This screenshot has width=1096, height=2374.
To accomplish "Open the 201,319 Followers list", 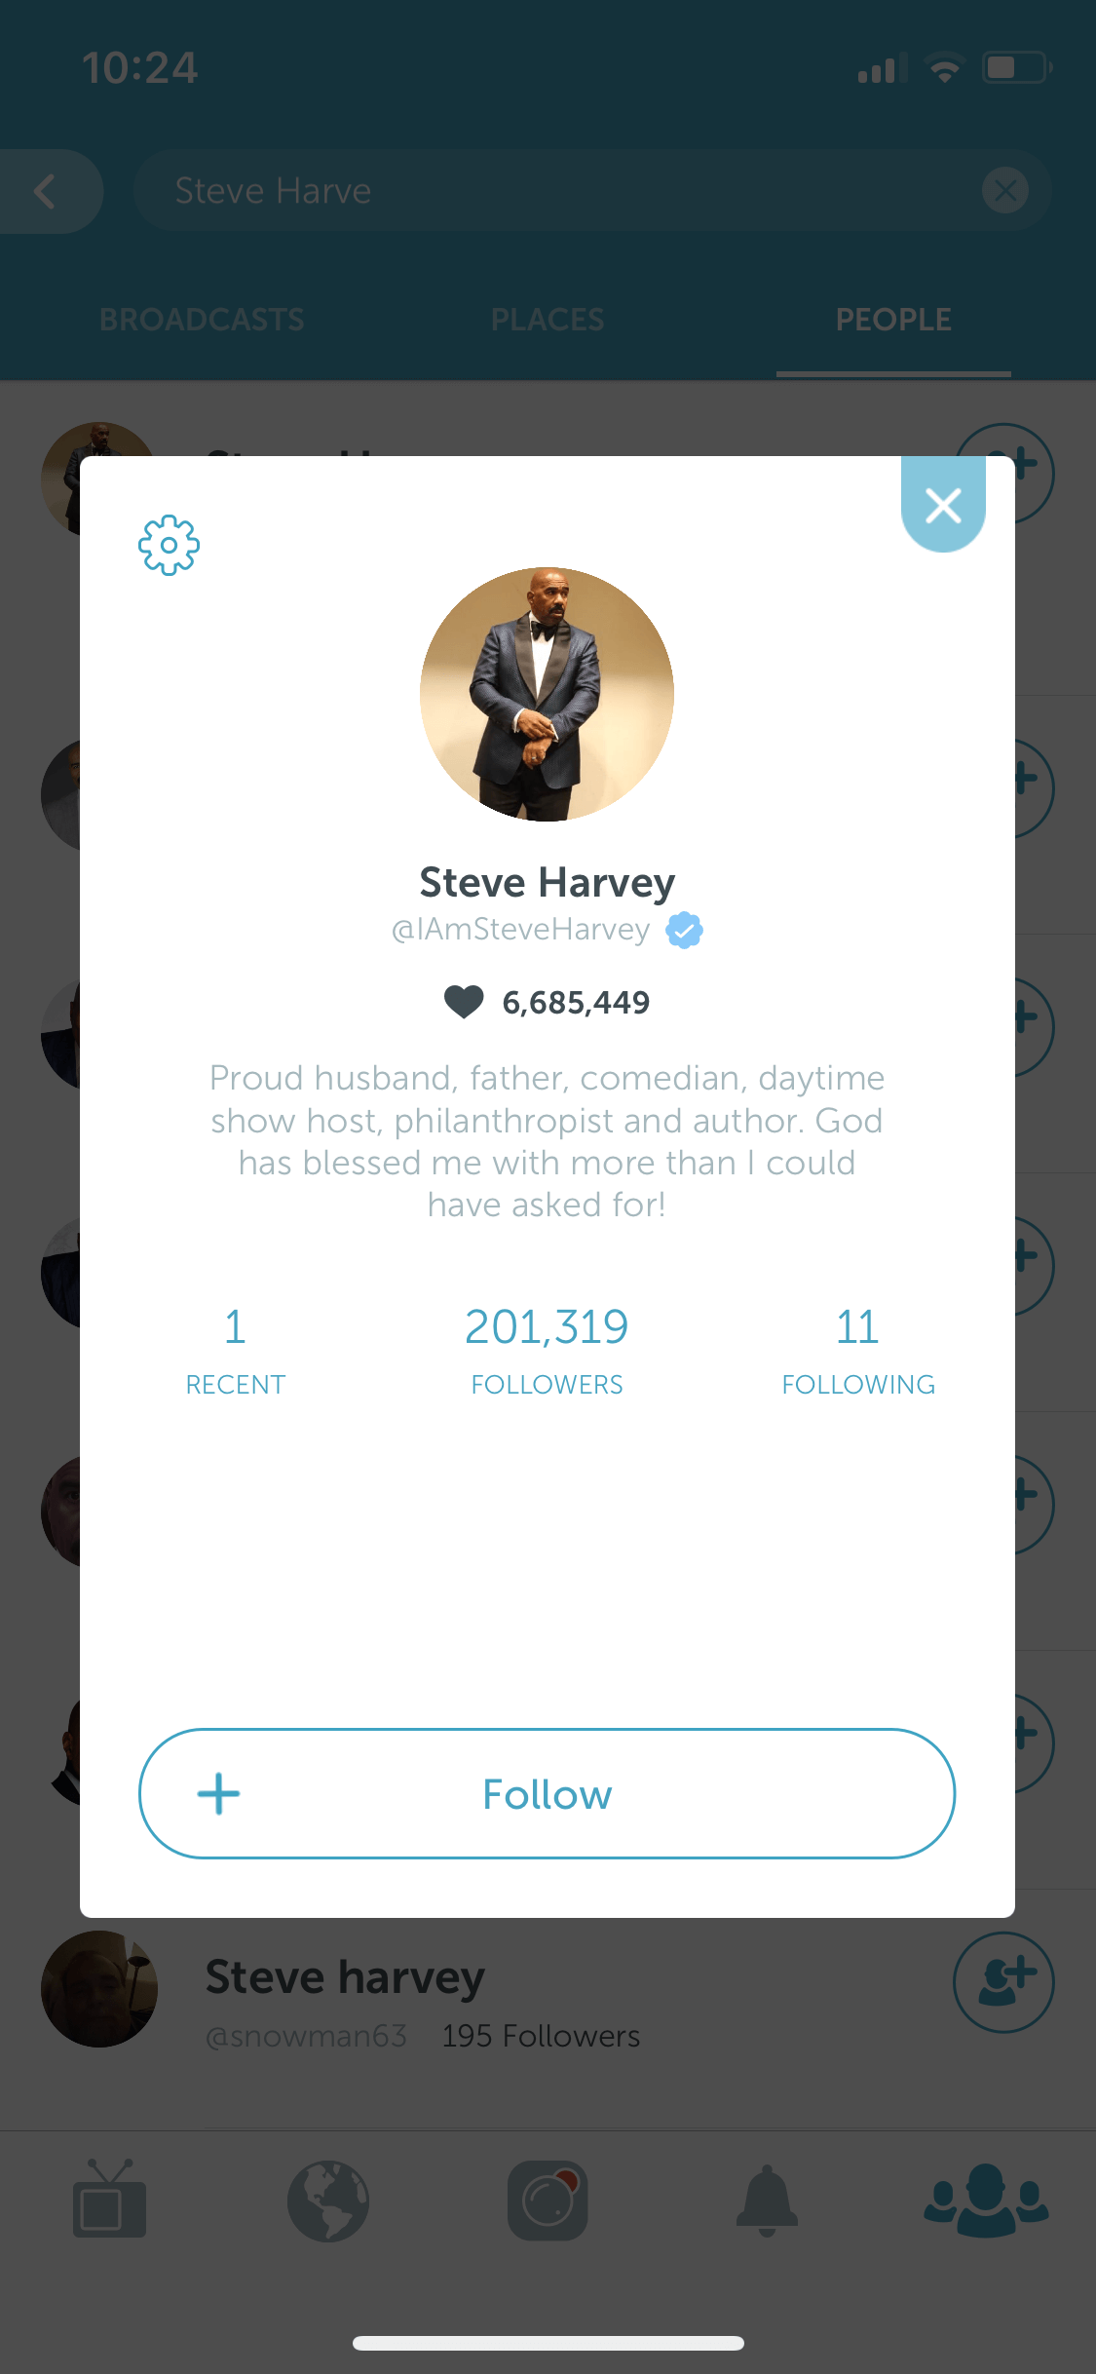I will pyautogui.click(x=547, y=1350).
